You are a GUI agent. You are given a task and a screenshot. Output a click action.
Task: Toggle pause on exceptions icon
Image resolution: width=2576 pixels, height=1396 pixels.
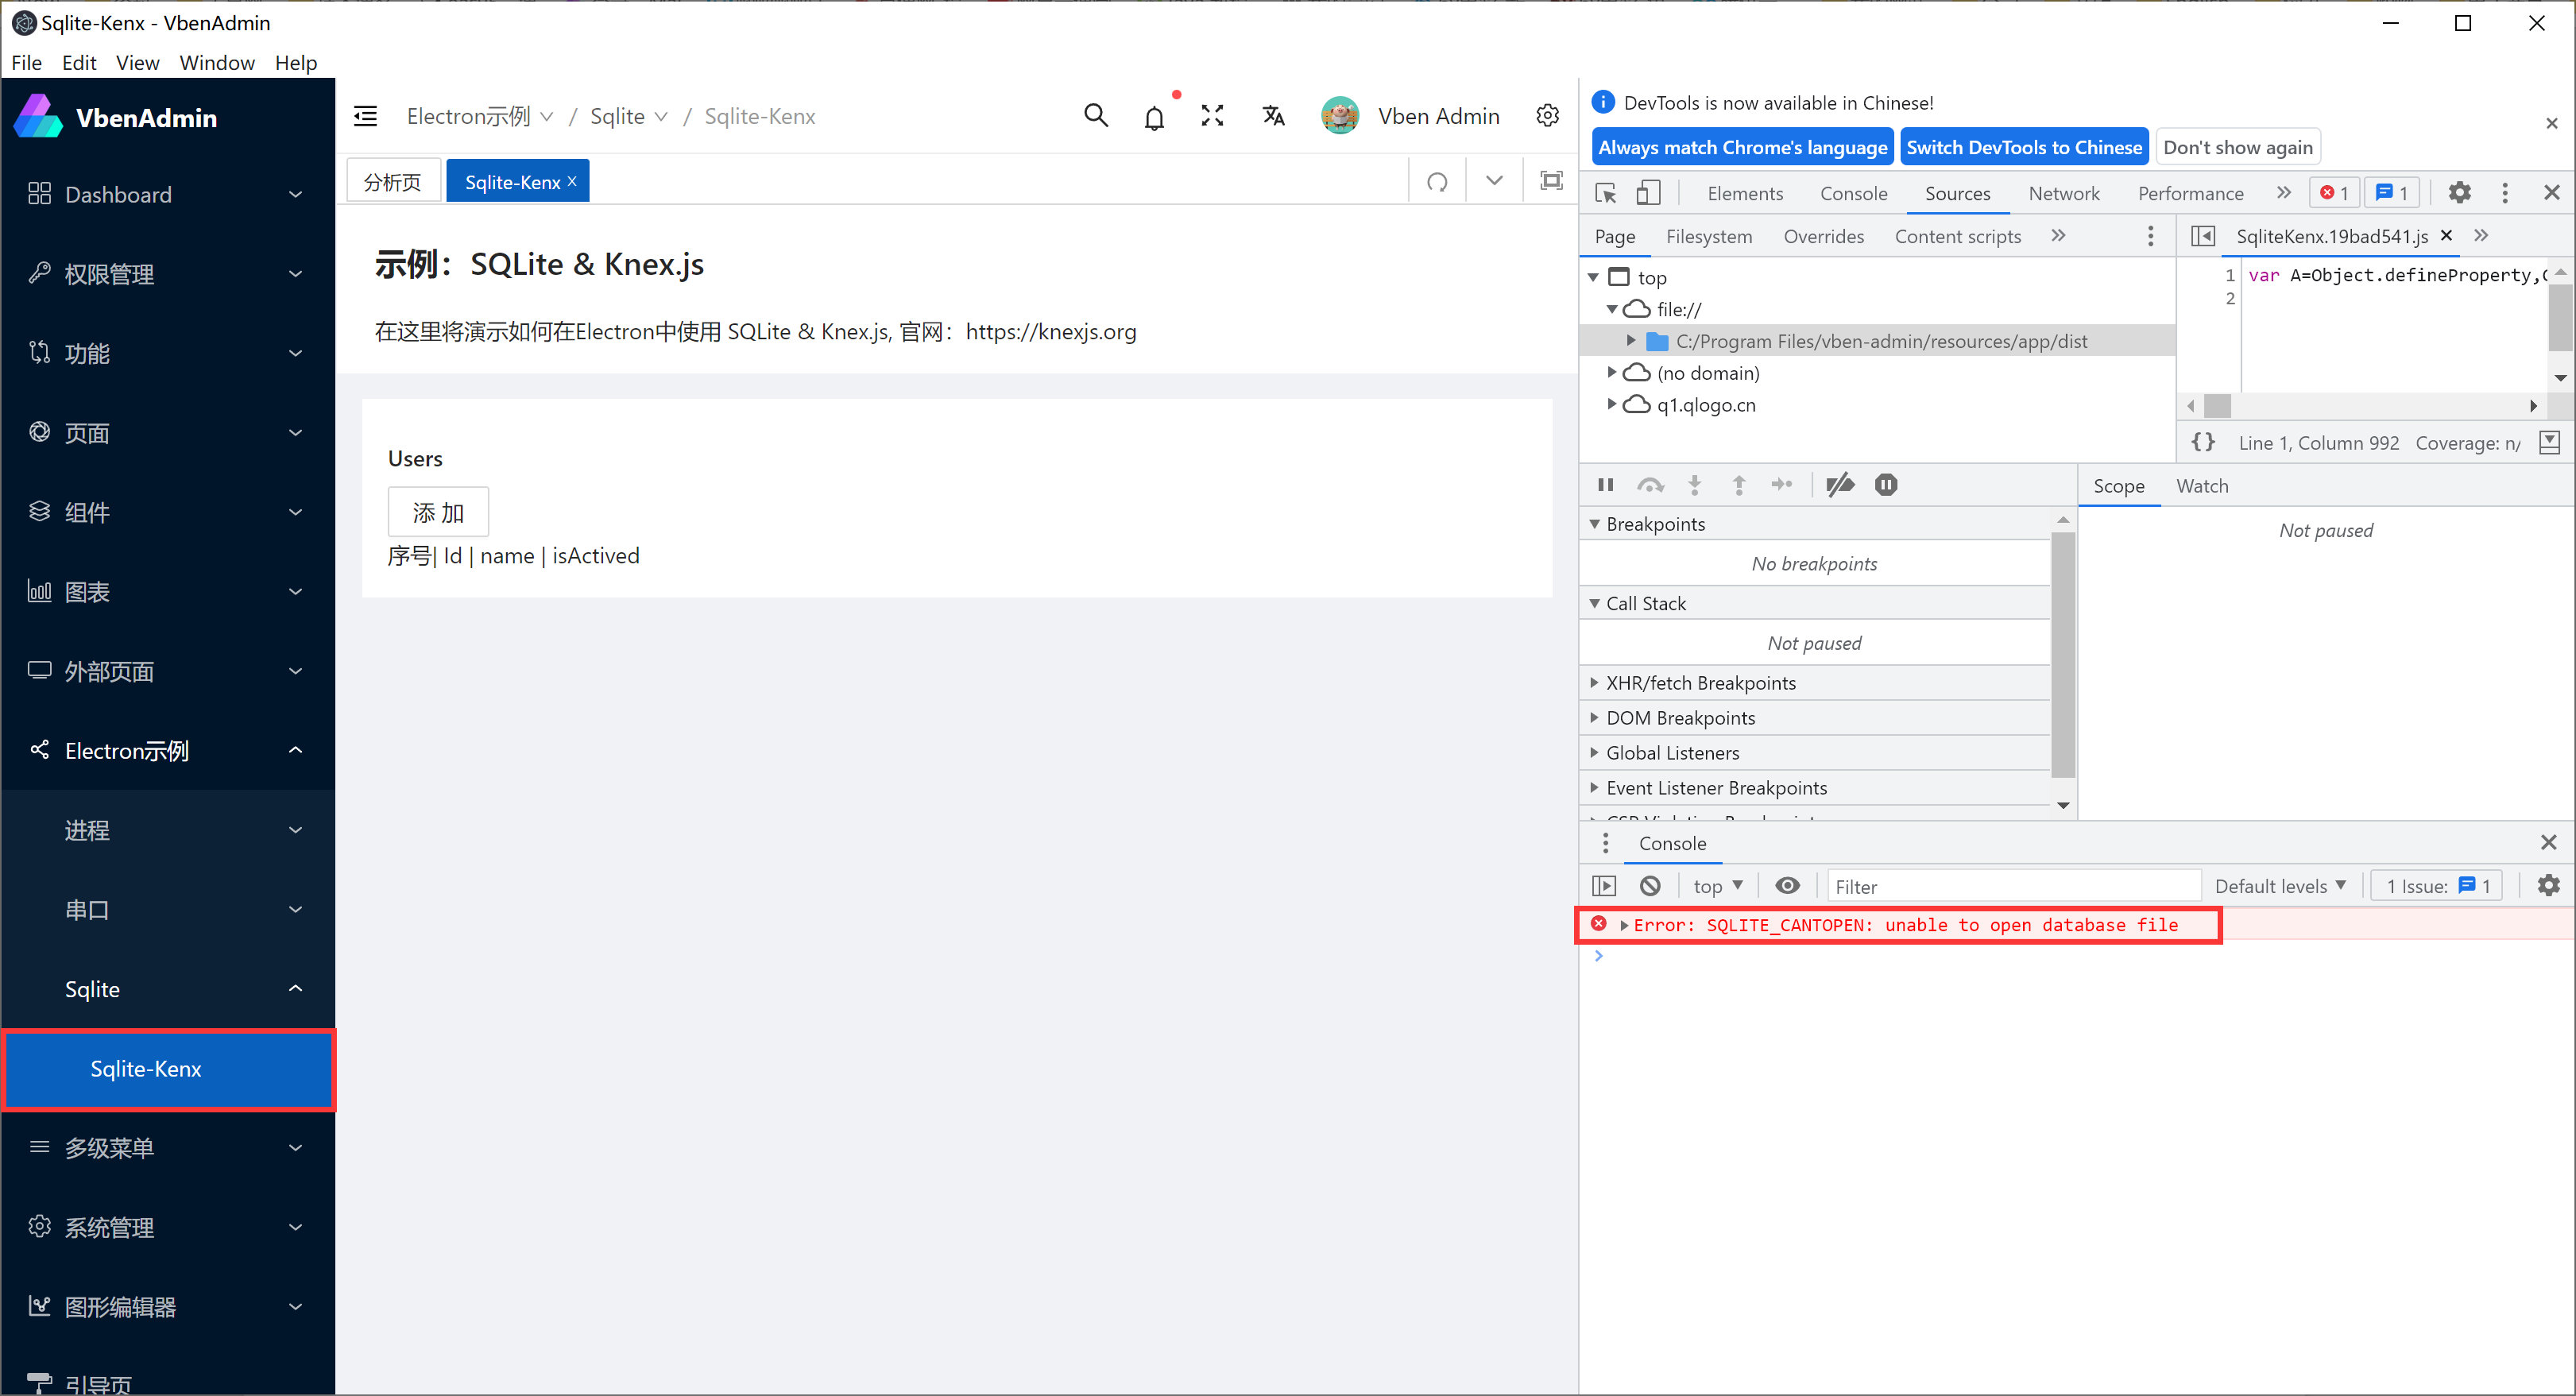1886,485
